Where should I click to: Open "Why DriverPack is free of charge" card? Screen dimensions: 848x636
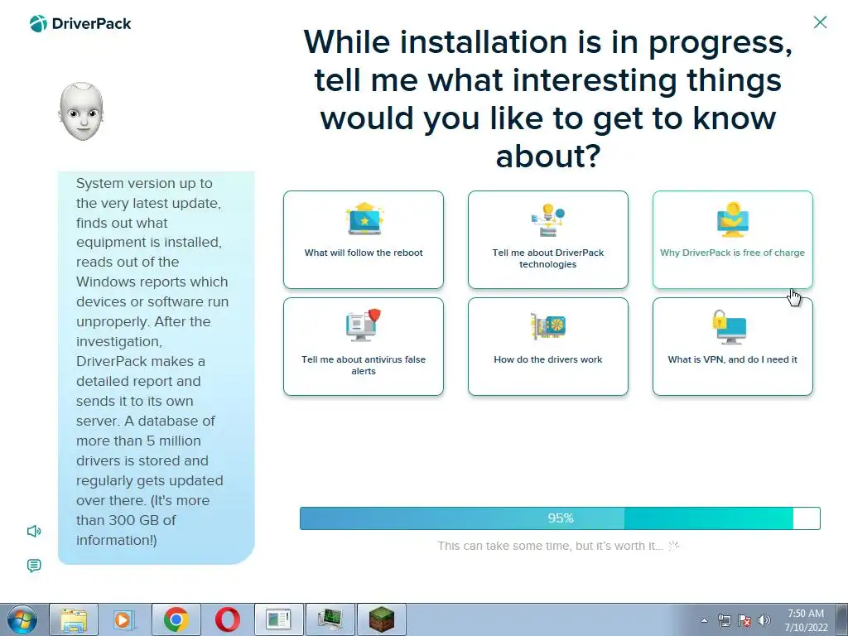[732, 239]
